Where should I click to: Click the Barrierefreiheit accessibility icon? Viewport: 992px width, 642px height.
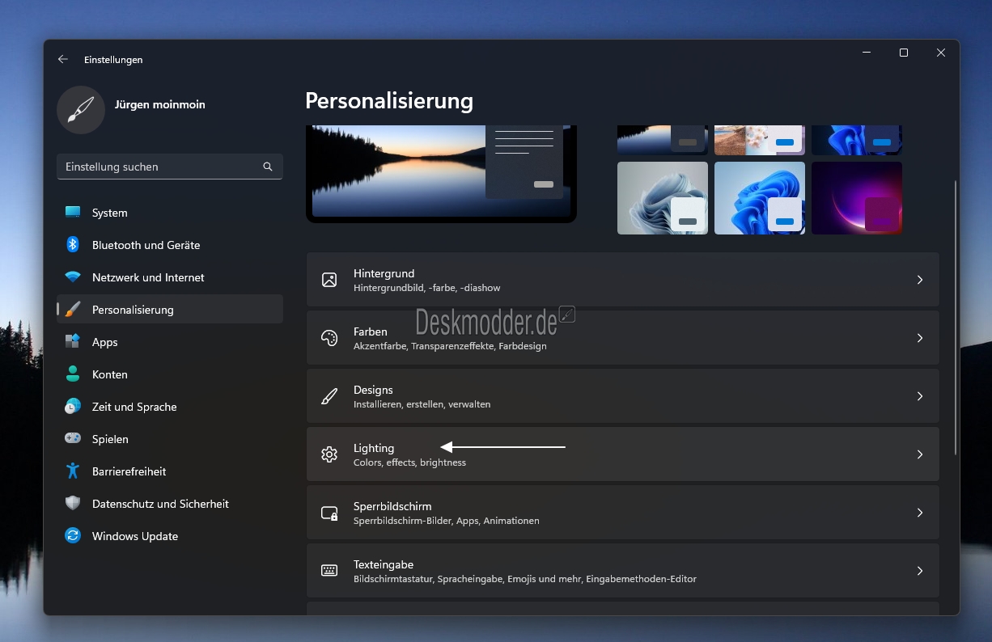[73, 471]
